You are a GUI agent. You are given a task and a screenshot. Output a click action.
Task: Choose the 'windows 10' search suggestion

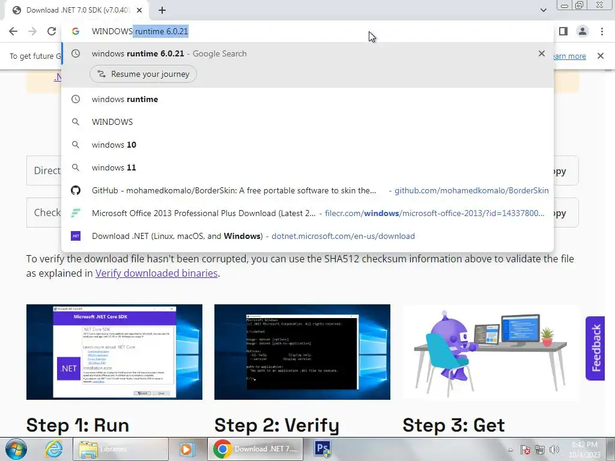pos(307,145)
